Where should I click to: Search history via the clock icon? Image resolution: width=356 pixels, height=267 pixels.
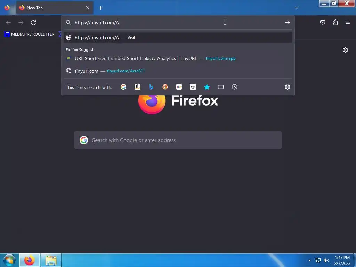coord(235,87)
